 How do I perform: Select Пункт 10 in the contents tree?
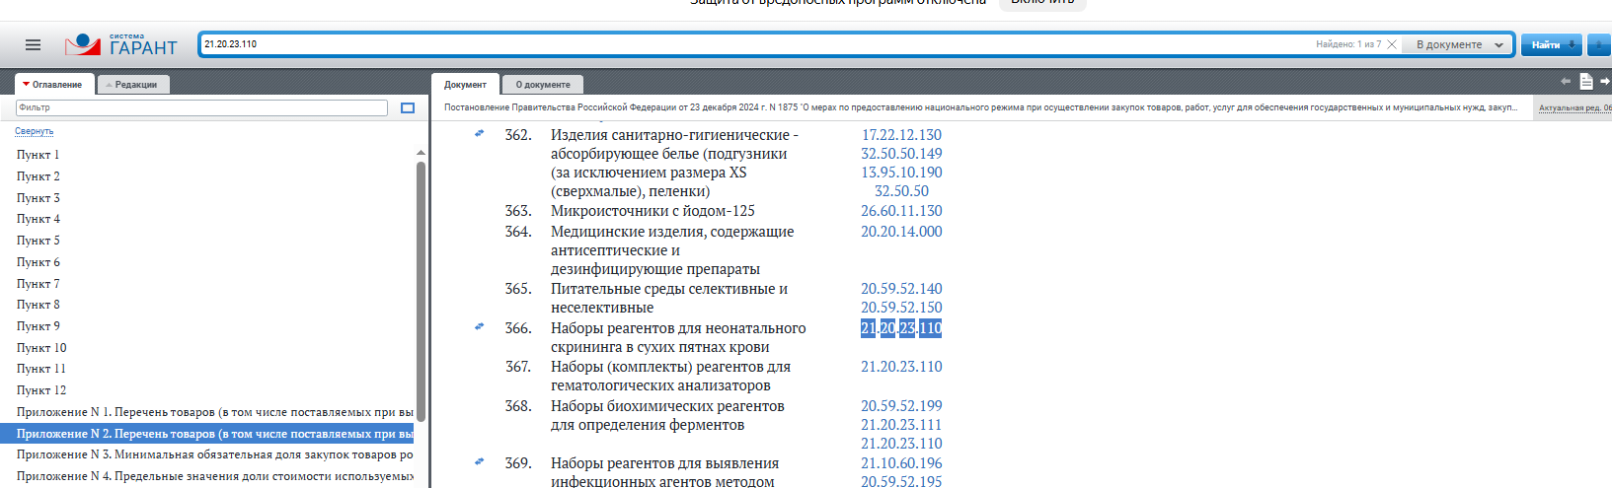pyautogui.click(x=41, y=348)
